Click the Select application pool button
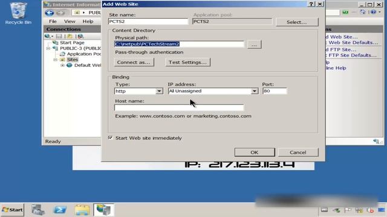Image resolution: width=387 pixels, height=217 pixels. tap(297, 22)
